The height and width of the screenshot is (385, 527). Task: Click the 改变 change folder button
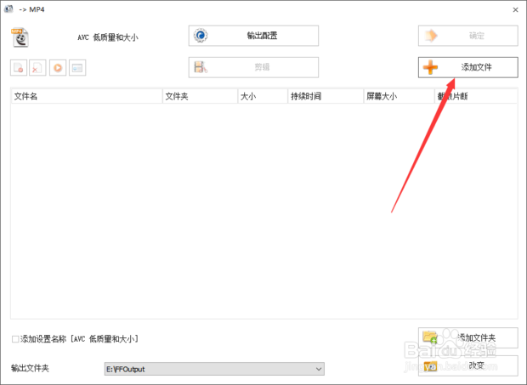(467, 365)
